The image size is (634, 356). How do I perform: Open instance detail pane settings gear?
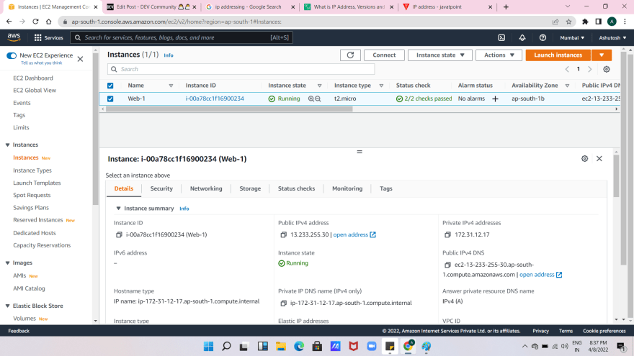click(584, 159)
